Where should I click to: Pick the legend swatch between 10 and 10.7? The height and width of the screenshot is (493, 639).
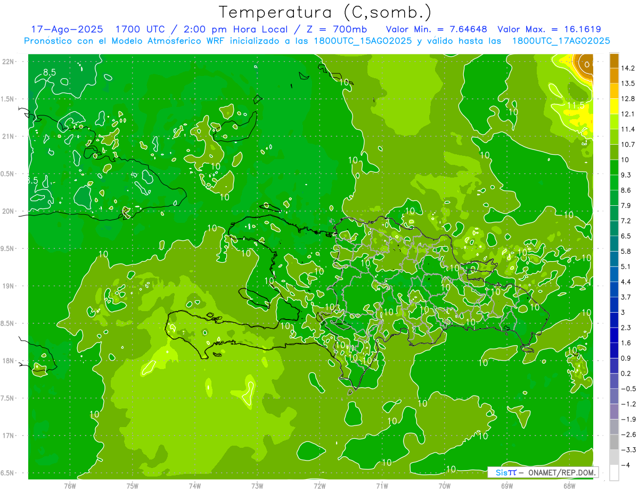coord(614,152)
